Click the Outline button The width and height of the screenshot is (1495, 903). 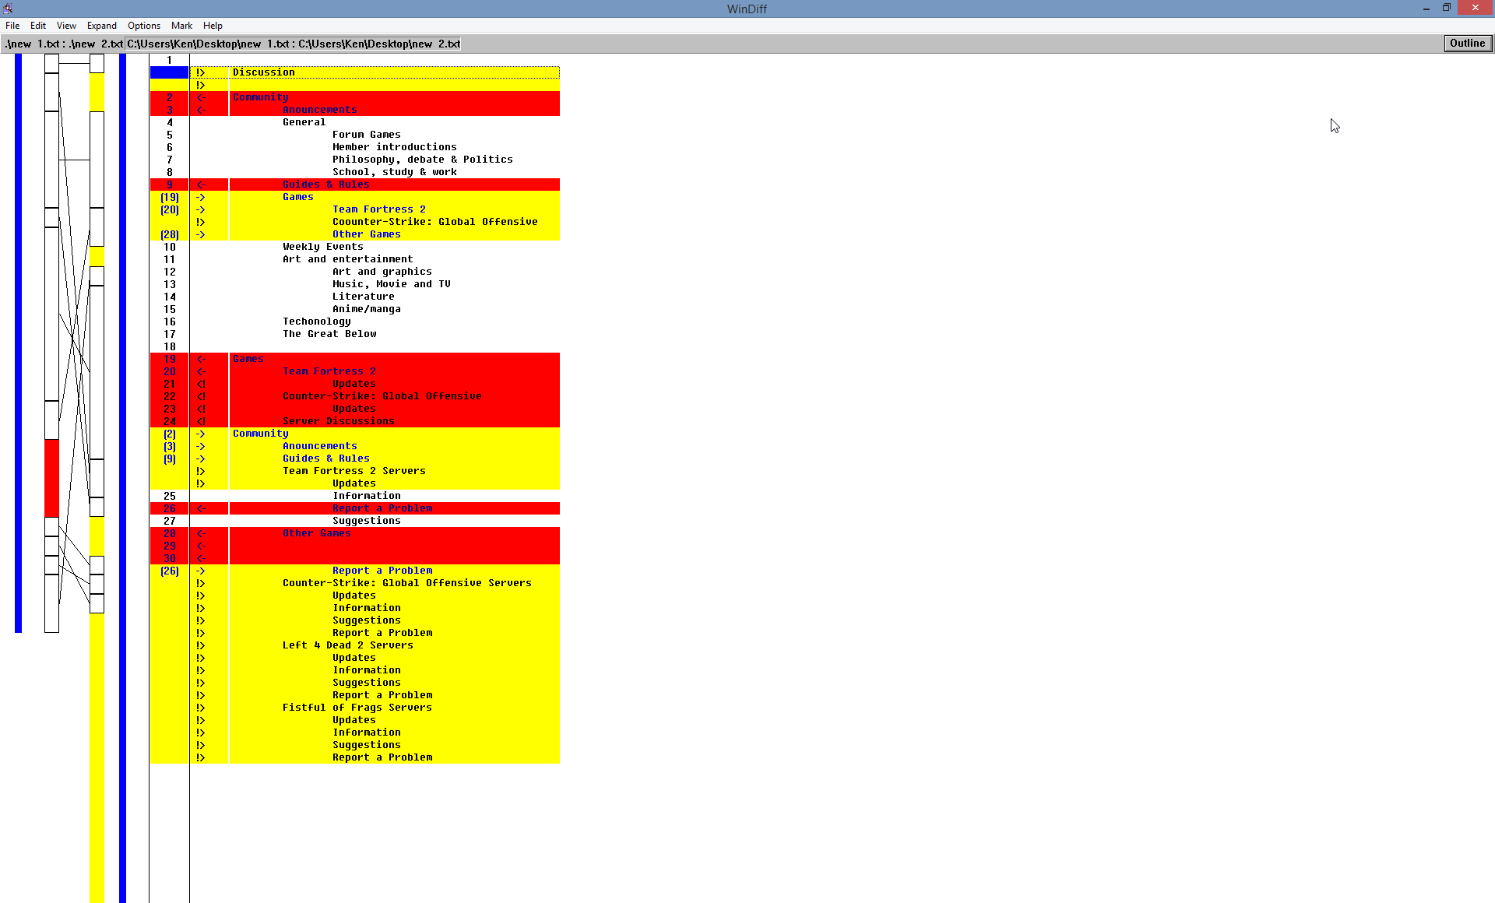[1467, 44]
